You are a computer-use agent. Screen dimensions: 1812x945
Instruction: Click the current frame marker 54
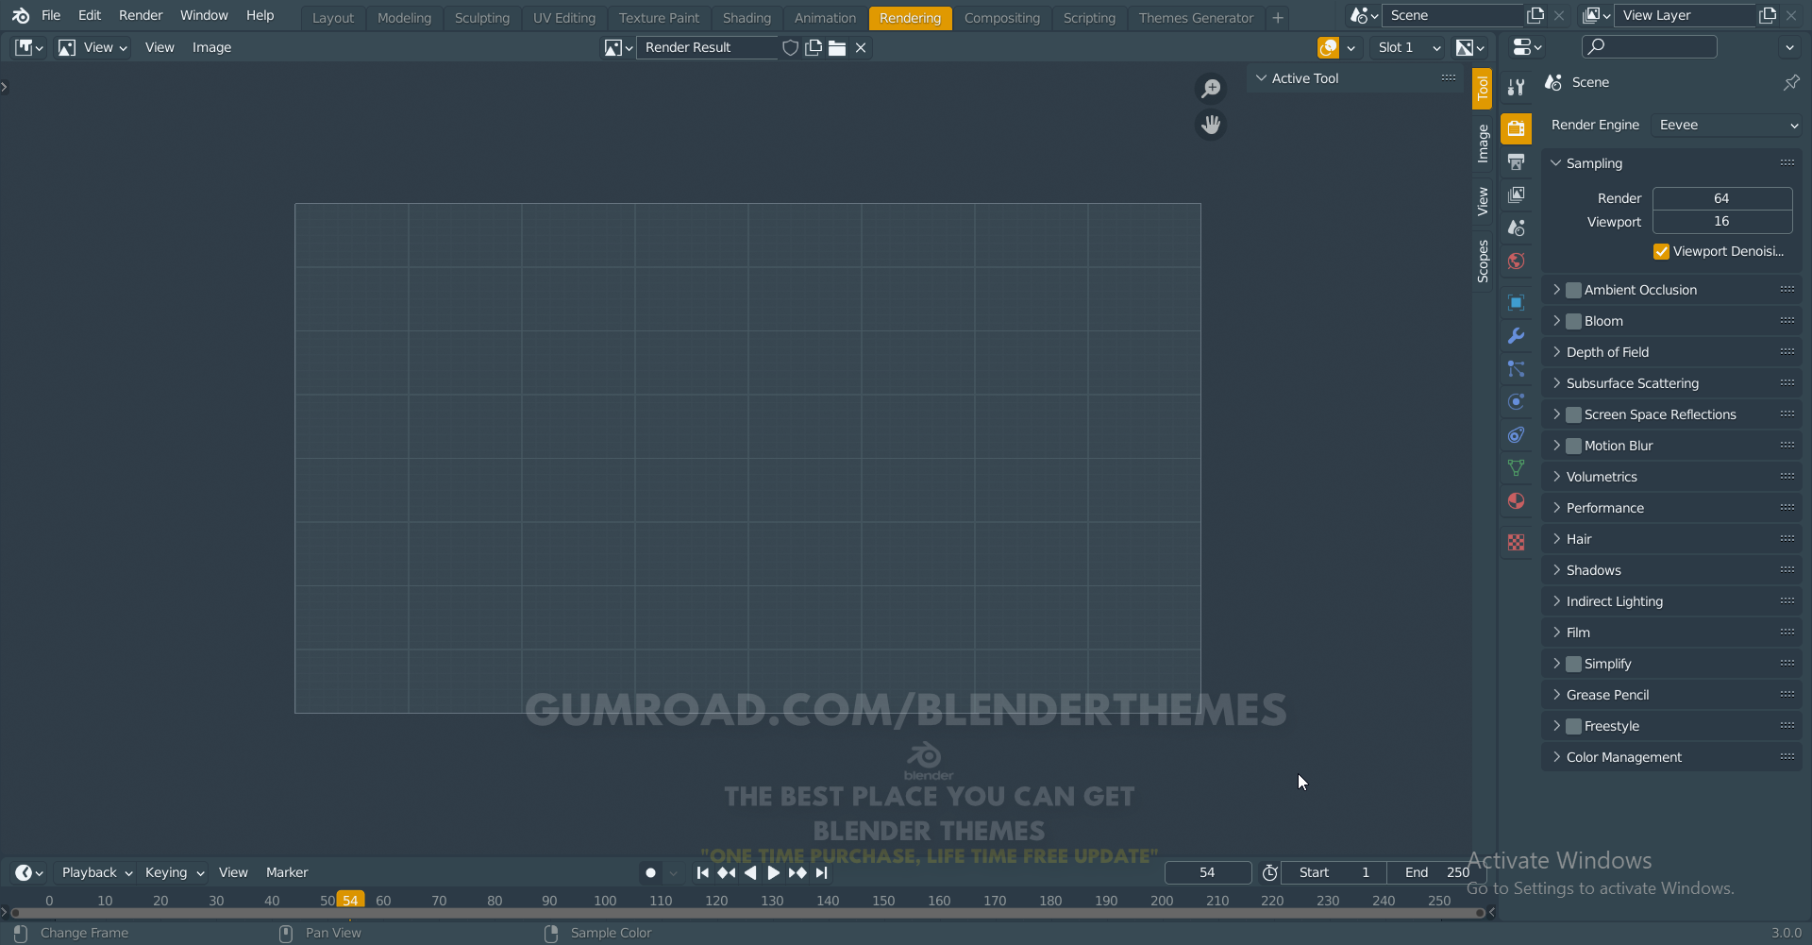coord(350,901)
